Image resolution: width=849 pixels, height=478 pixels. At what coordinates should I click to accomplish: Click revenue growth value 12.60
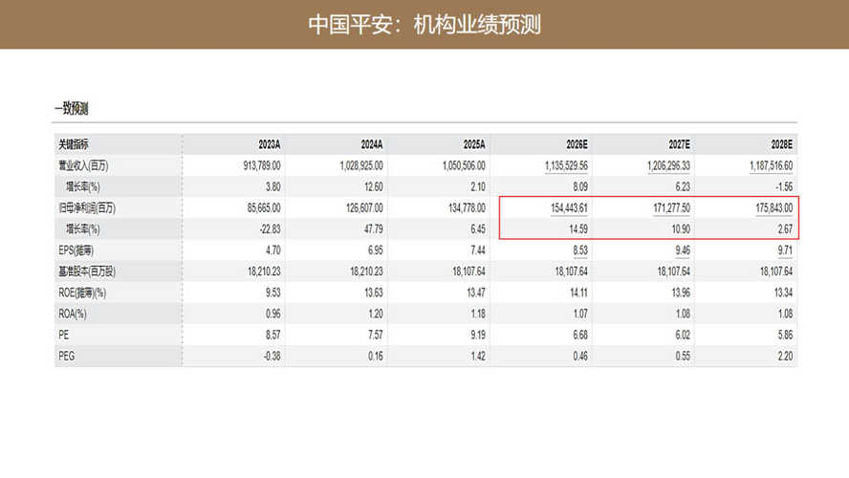373,186
